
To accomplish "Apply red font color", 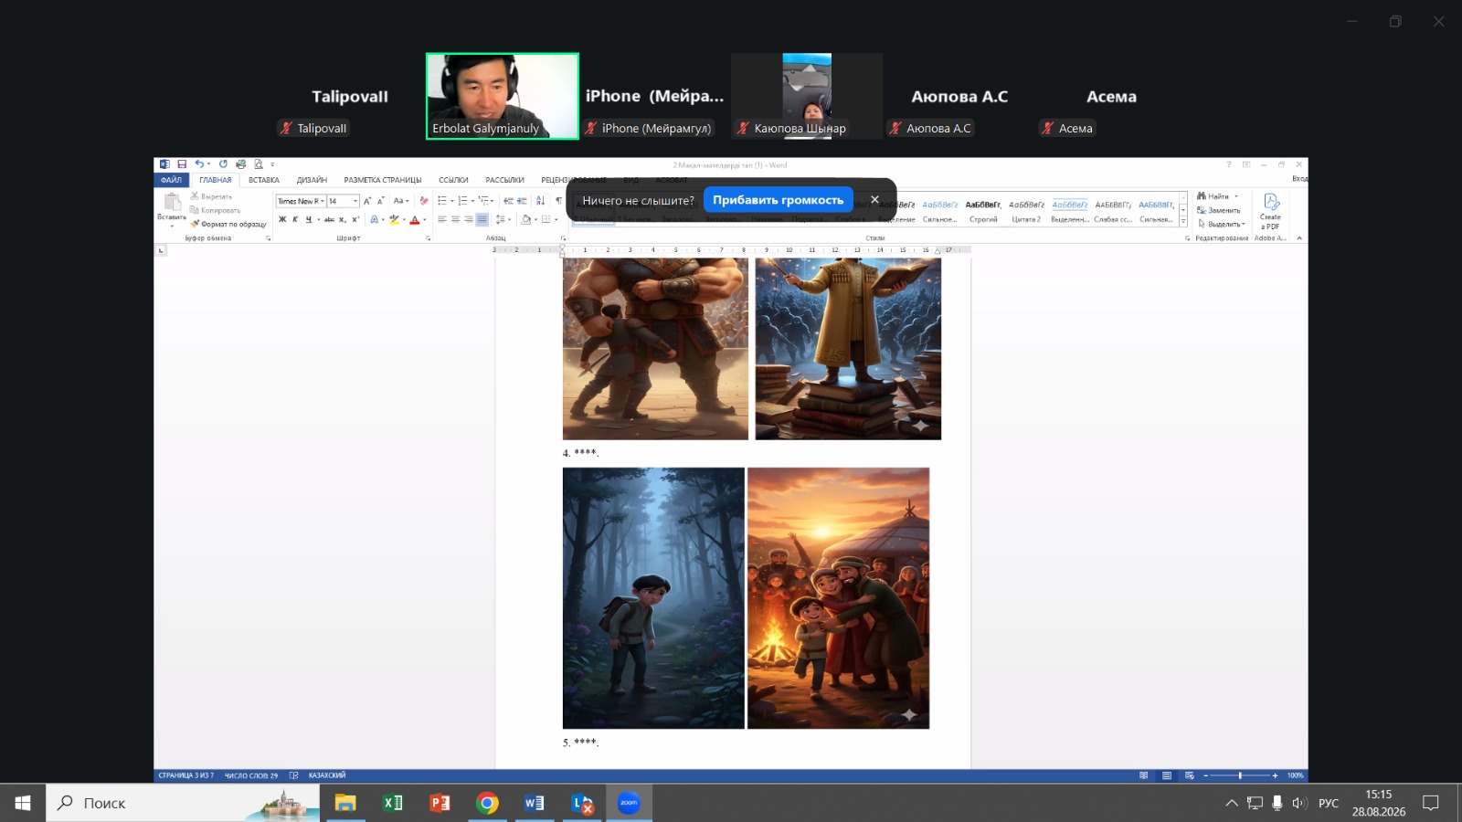I will (x=415, y=219).
